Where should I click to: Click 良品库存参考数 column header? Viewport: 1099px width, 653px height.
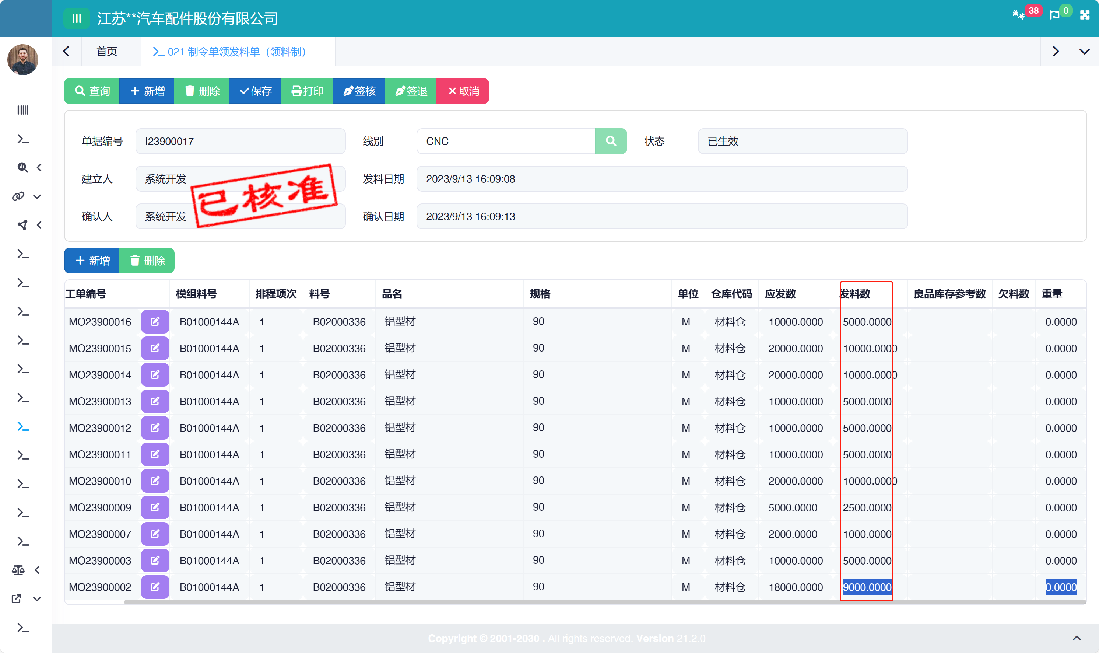(949, 294)
